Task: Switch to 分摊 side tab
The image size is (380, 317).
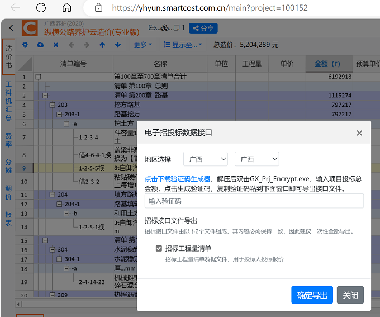Action: (x=8, y=166)
